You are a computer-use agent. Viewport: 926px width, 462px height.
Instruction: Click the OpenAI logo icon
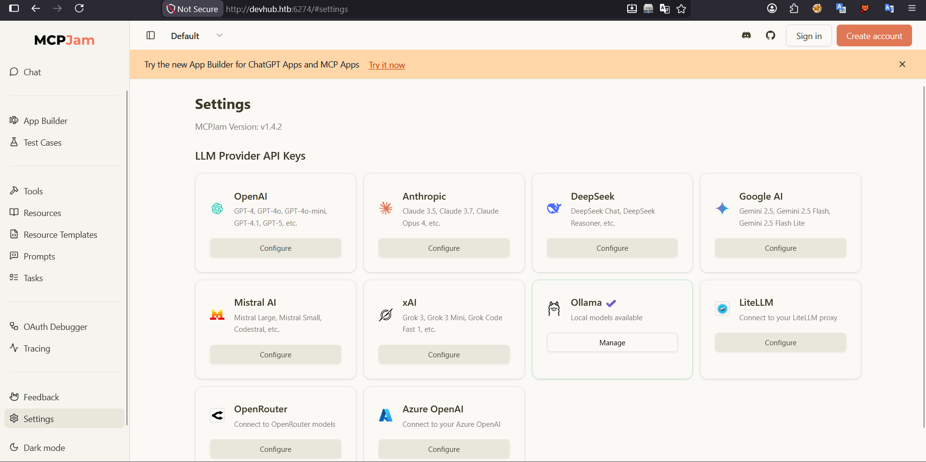[217, 208]
